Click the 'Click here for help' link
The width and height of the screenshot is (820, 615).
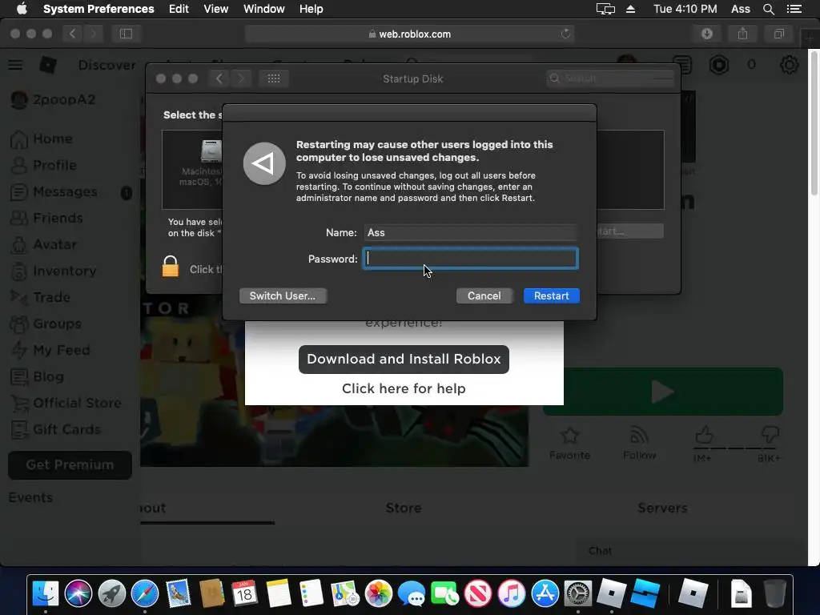click(404, 388)
